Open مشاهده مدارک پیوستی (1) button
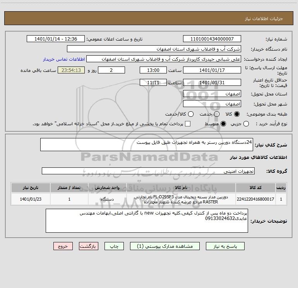298x288 pixels. pyautogui.click(x=165, y=246)
